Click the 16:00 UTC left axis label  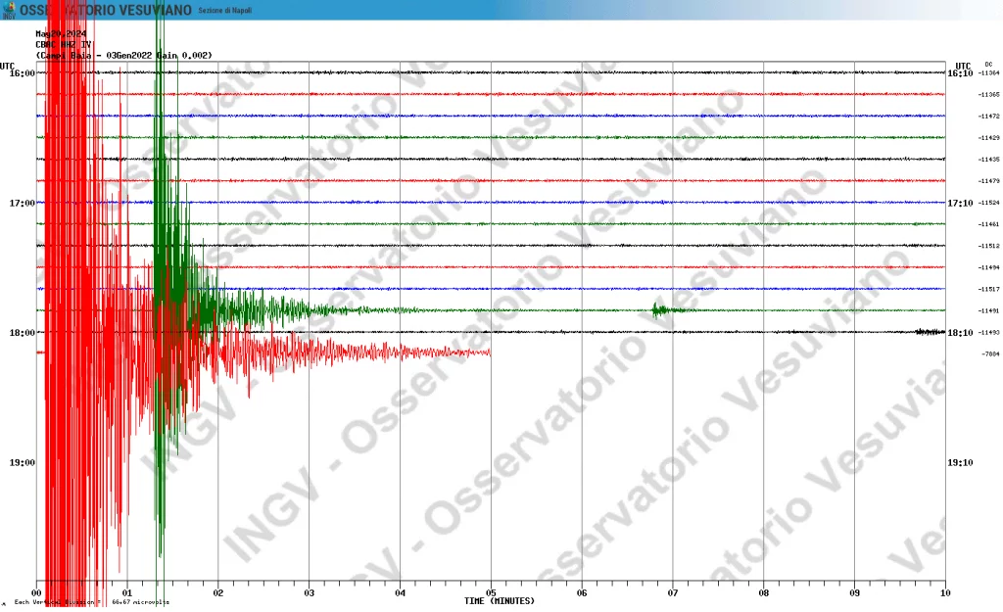pyautogui.click(x=22, y=73)
